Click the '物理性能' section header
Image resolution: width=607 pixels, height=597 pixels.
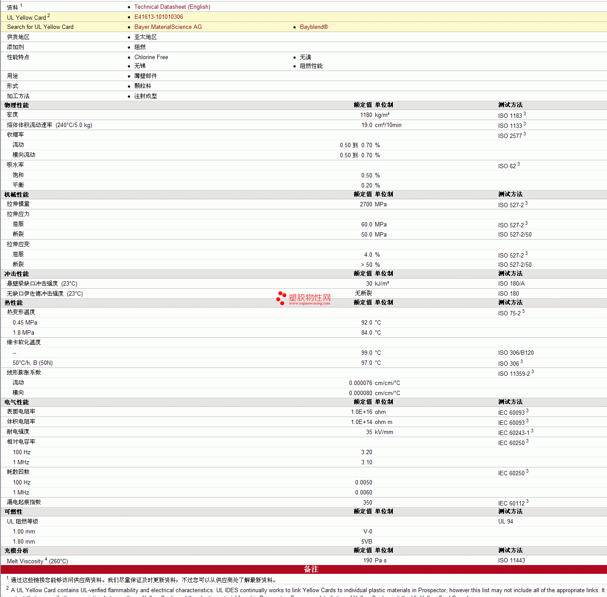click(x=17, y=105)
